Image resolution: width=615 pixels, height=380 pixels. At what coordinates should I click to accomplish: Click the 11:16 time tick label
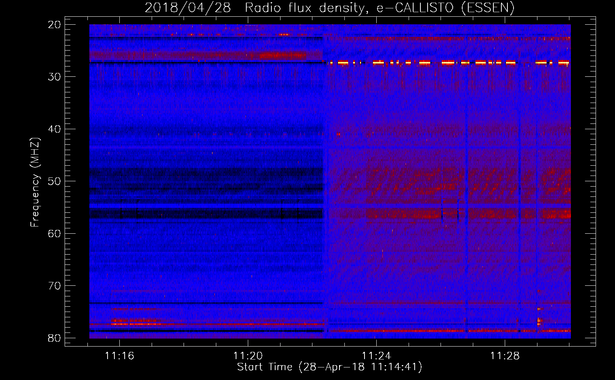pos(120,356)
